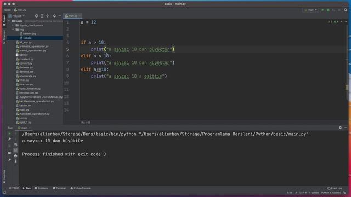Select the highlighted jpg file under img

[27, 38]
